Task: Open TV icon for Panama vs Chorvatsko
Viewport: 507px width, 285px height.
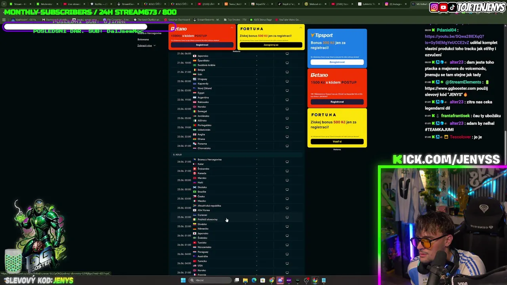Action: pos(287,146)
